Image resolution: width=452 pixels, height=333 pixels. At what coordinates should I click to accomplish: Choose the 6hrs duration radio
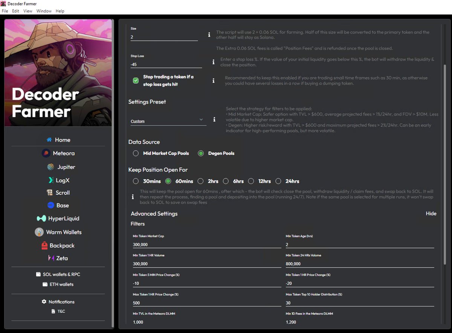226,181
